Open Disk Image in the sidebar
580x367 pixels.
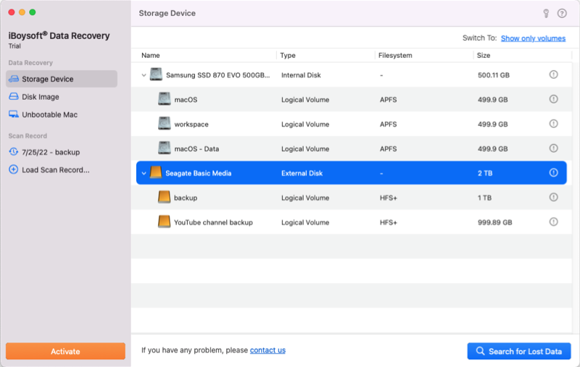(41, 97)
